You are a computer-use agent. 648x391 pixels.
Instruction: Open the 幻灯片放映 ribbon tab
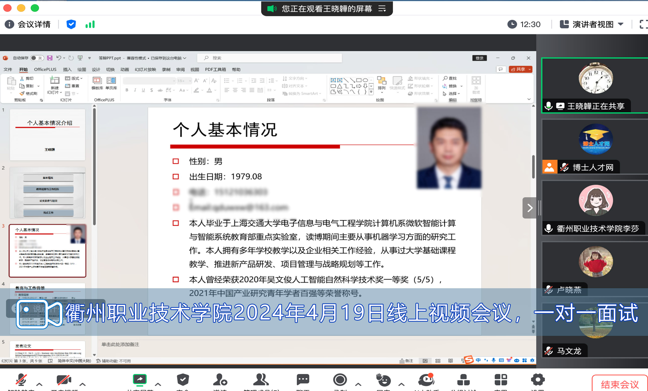click(145, 69)
